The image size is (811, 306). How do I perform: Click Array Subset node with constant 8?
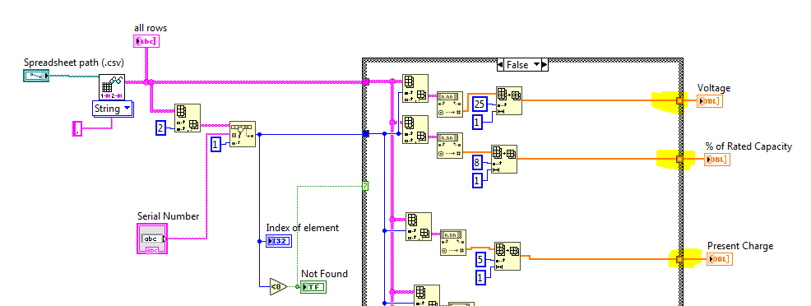[x=503, y=159]
